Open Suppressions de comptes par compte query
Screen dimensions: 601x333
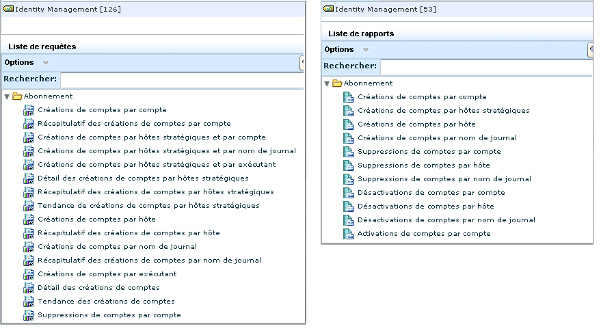[109, 315]
